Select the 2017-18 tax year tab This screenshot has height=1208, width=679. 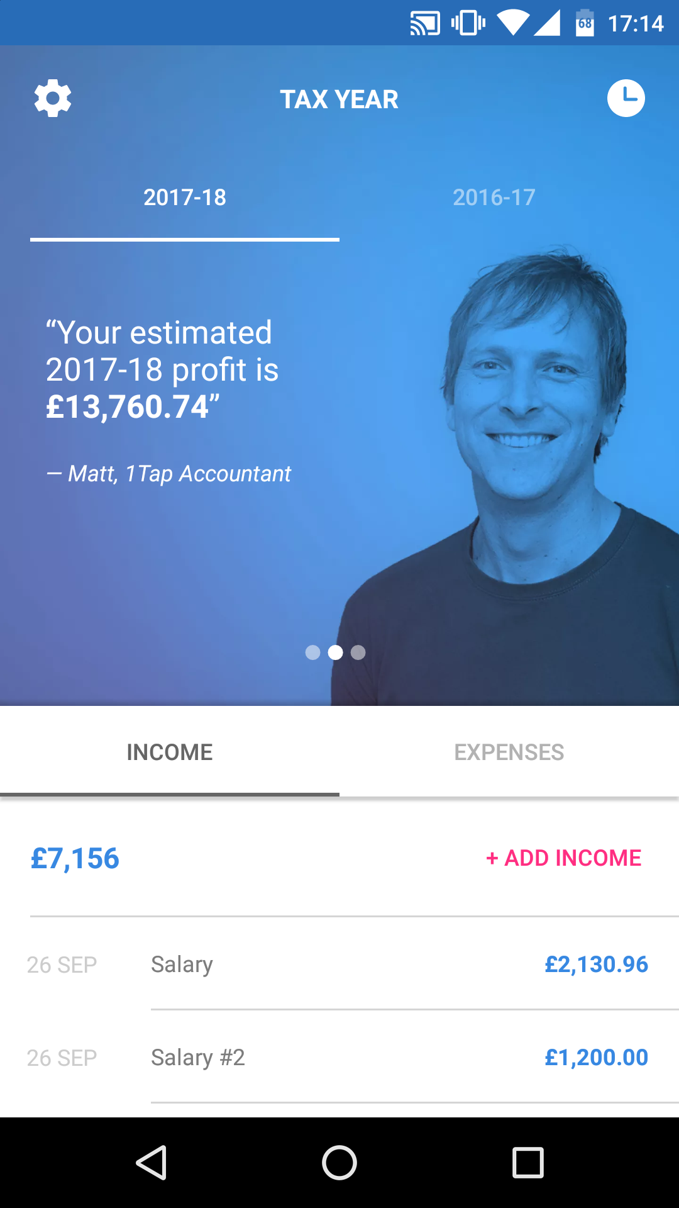(185, 198)
